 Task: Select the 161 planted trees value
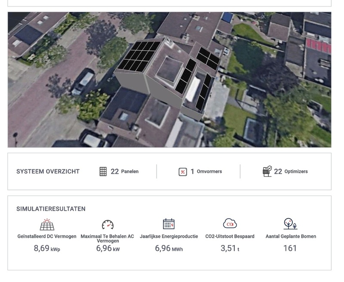click(x=290, y=248)
